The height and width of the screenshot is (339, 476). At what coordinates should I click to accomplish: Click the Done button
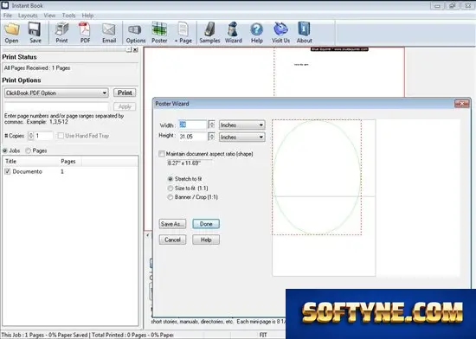[206, 224]
